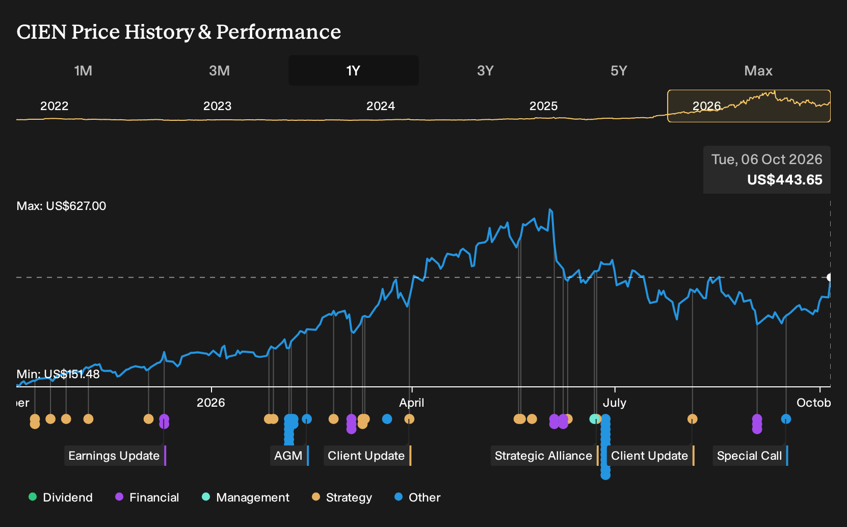Viewport: 847px width, 527px height.
Task: Click the Client Update label near April
Action: point(367,456)
